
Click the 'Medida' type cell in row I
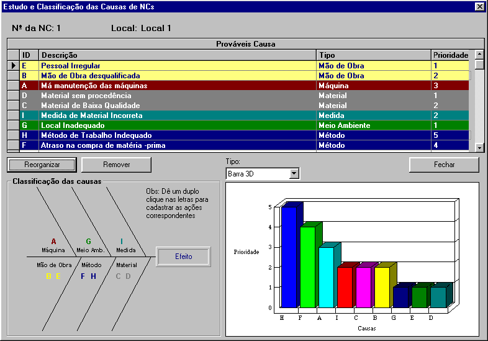[x=374, y=116]
